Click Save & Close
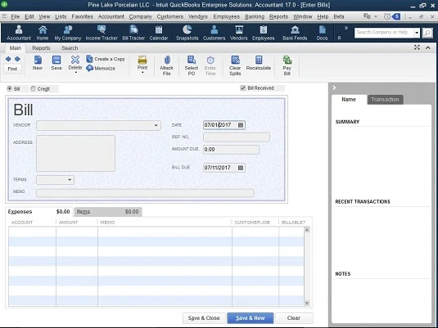Viewport: 438px width, 328px height. coord(204,318)
